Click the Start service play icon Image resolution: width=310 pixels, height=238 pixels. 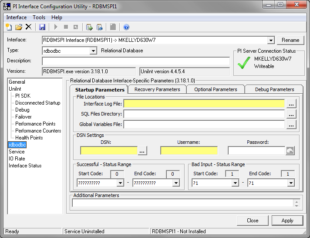coord(56,27)
